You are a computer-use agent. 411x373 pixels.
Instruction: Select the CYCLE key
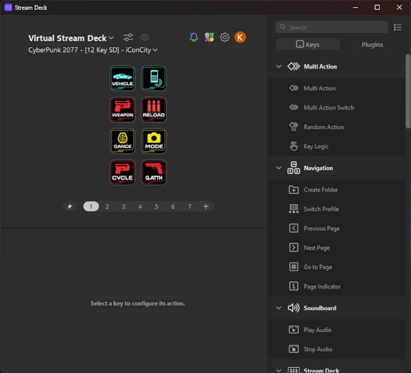122,172
